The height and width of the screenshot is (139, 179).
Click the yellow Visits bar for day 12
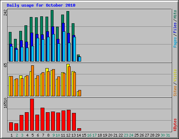point(67,80)
